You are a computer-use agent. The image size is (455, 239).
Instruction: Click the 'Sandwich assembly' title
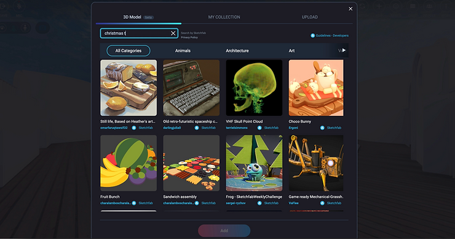[180, 197]
